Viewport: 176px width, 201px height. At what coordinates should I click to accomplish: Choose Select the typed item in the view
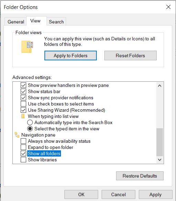click(x=30, y=129)
